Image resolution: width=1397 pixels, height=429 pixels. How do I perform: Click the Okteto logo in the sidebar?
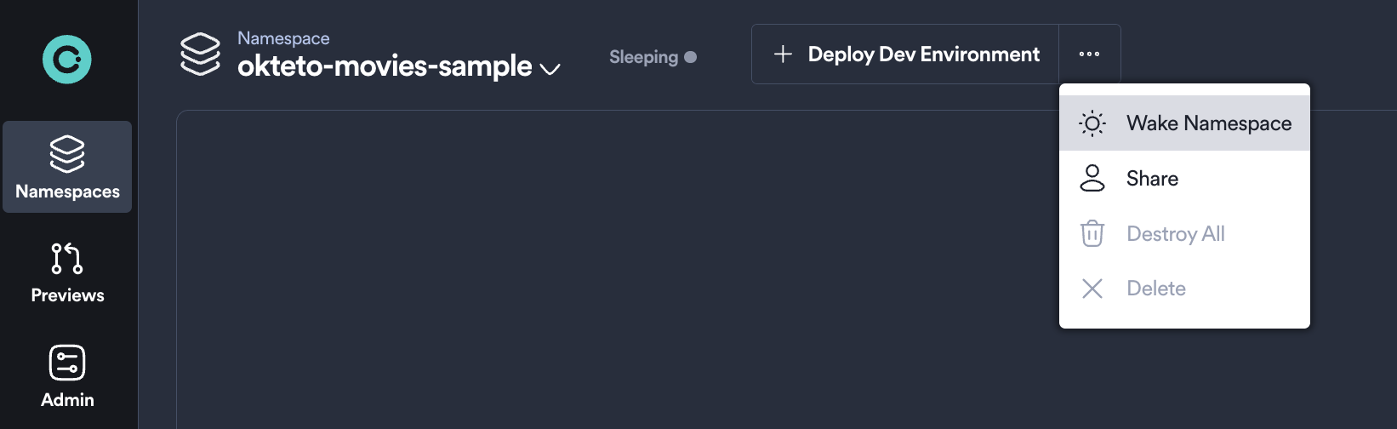point(66,60)
